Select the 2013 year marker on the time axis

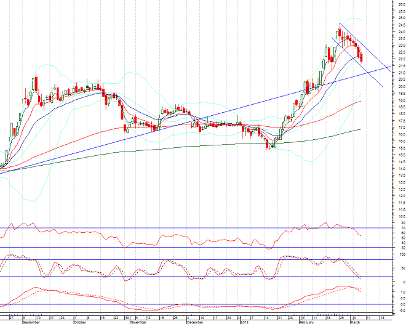(244, 322)
